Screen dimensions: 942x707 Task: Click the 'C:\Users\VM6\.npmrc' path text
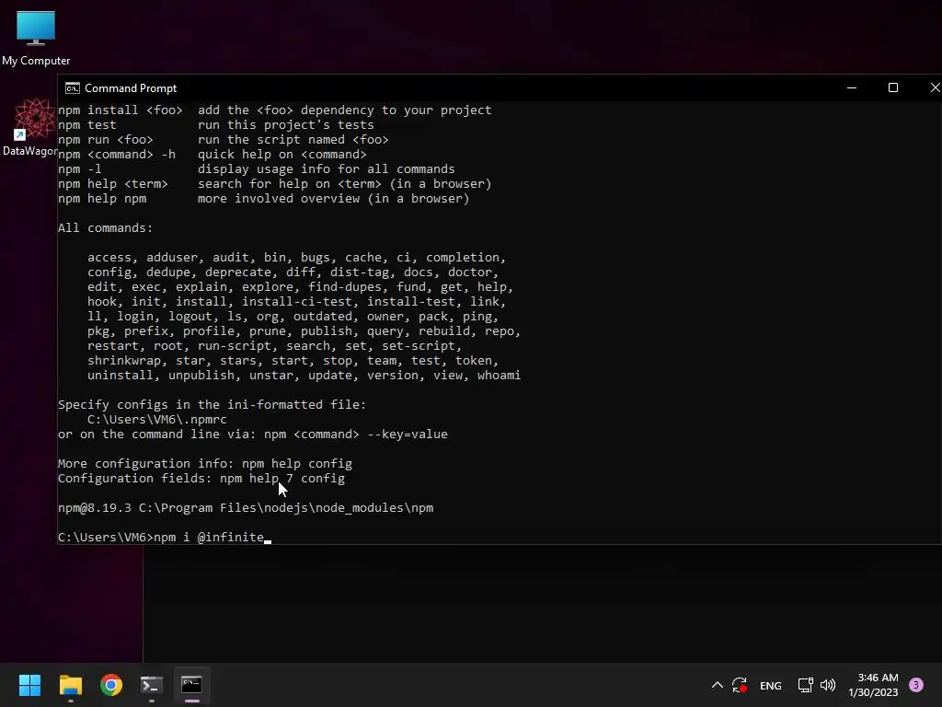point(156,420)
